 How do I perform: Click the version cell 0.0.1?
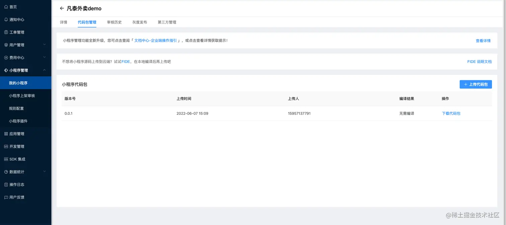69,113
